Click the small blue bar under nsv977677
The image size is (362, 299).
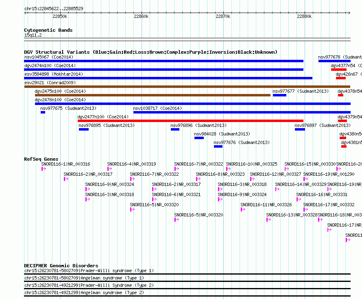point(279,95)
